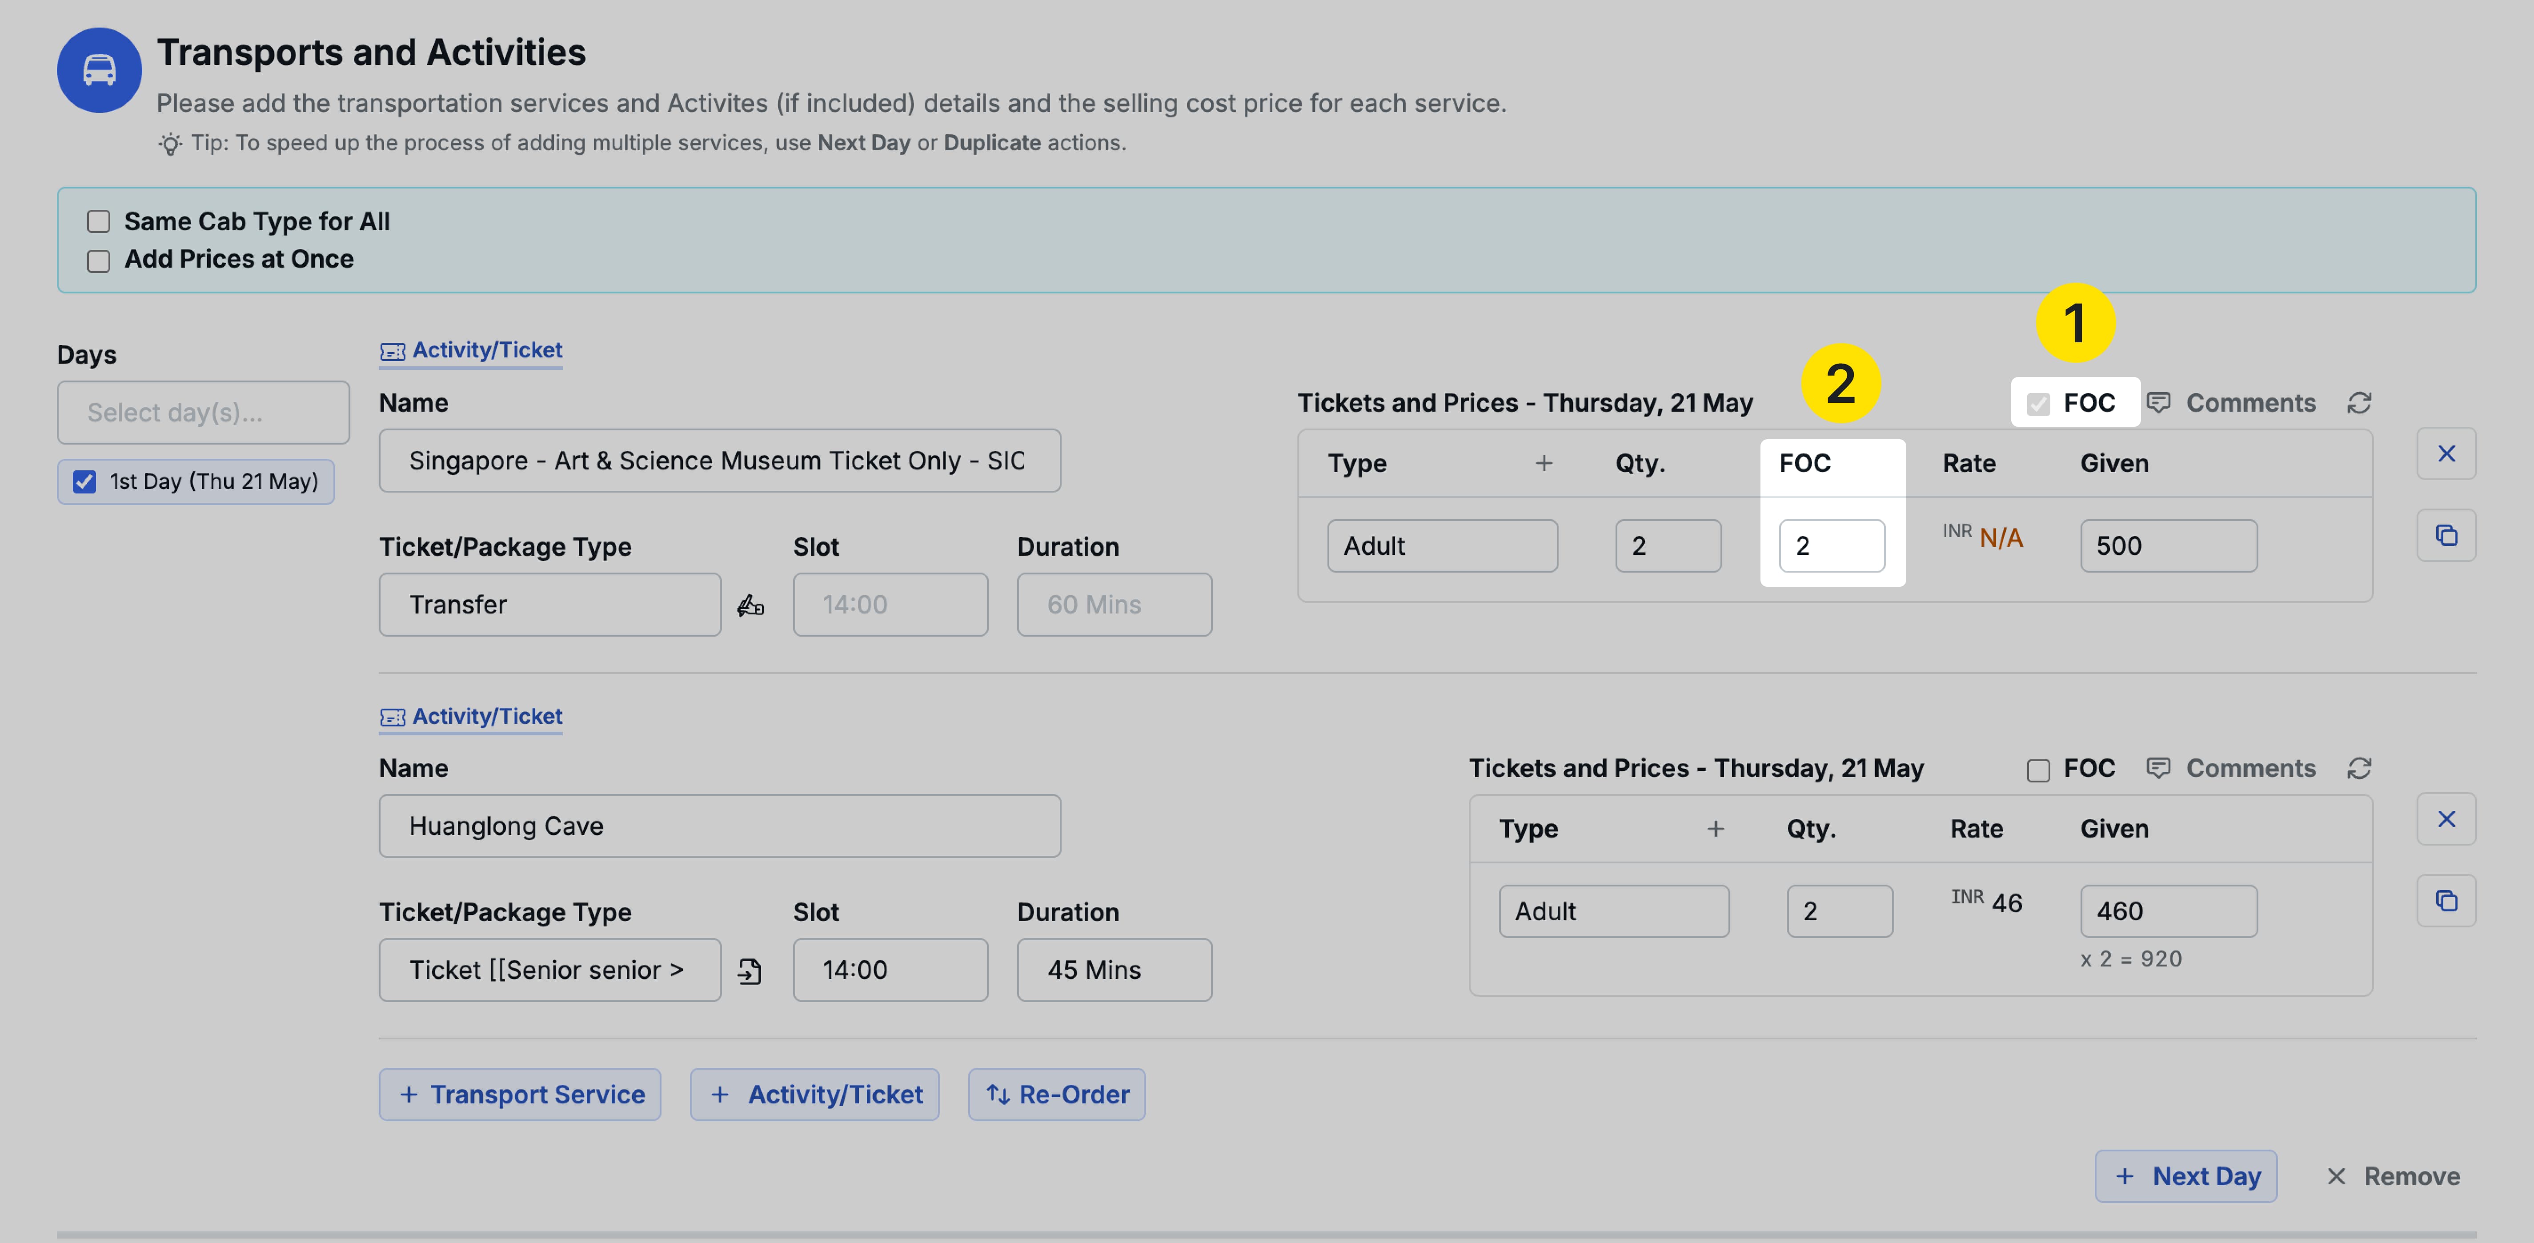Screen dimensions: 2534x1243
Task: Open the Select day(s) dropdown
Action: click(x=204, y=413)
